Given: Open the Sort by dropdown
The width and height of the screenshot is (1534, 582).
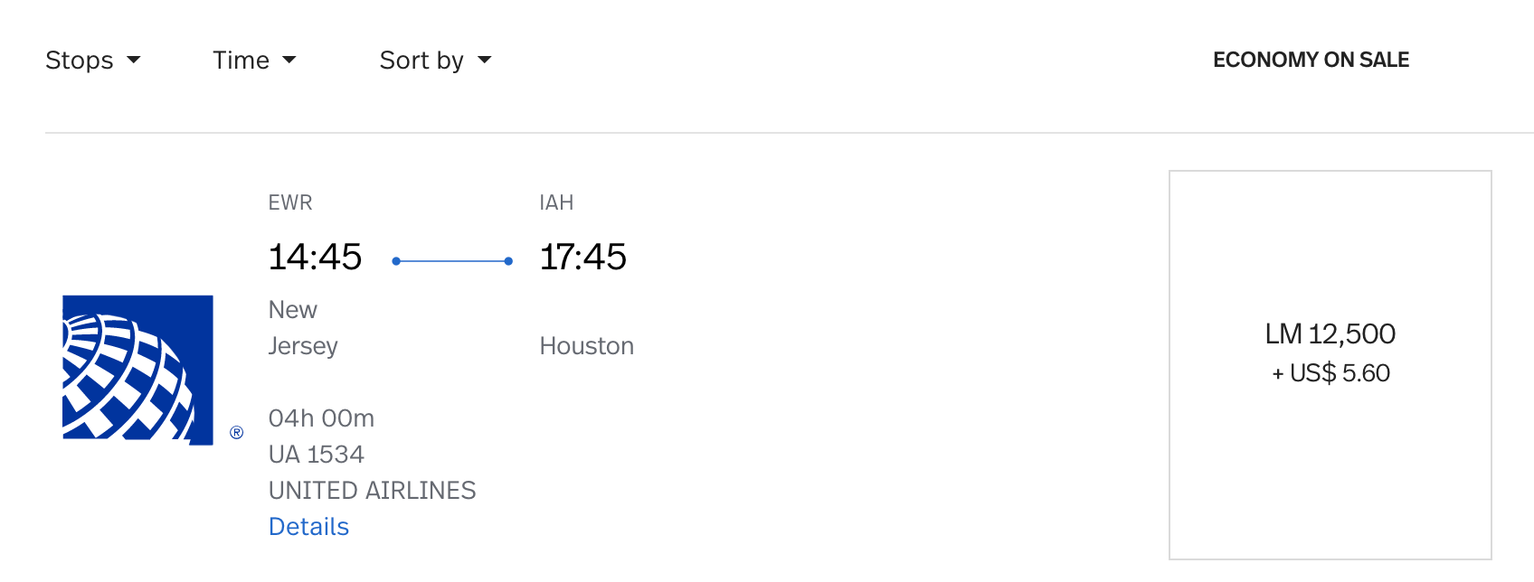Looking at the screenshot, I should [x=435, y=60].
